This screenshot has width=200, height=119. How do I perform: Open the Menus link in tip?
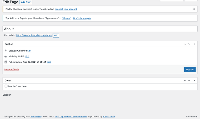66,18
